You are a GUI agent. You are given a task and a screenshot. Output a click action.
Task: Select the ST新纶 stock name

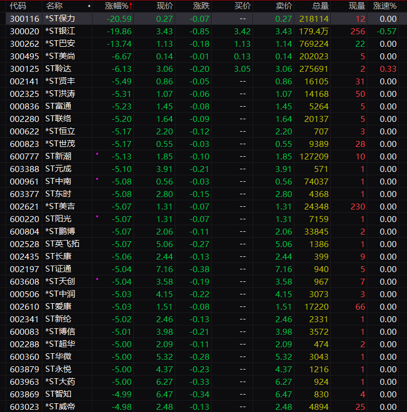58,319
